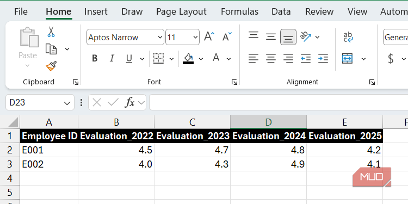The width and height of the screenshot is (408, 204).
Task: Switch to the Page Layout tab
Action: click(x=181, y=11)
